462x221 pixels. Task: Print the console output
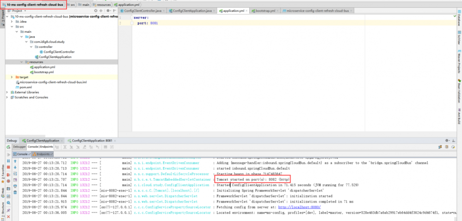tap(15, 186)
